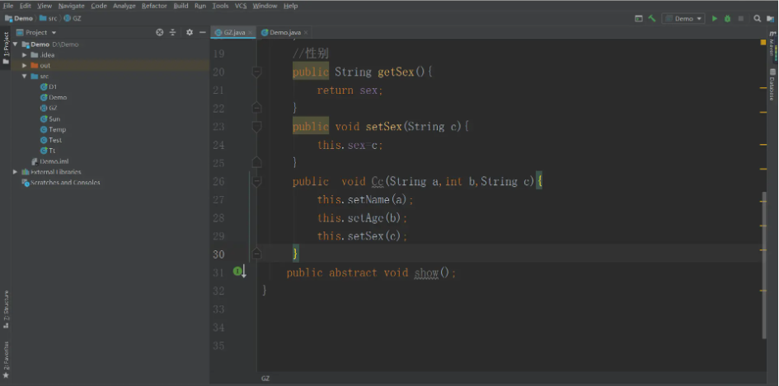Open the Build menu

181,6
